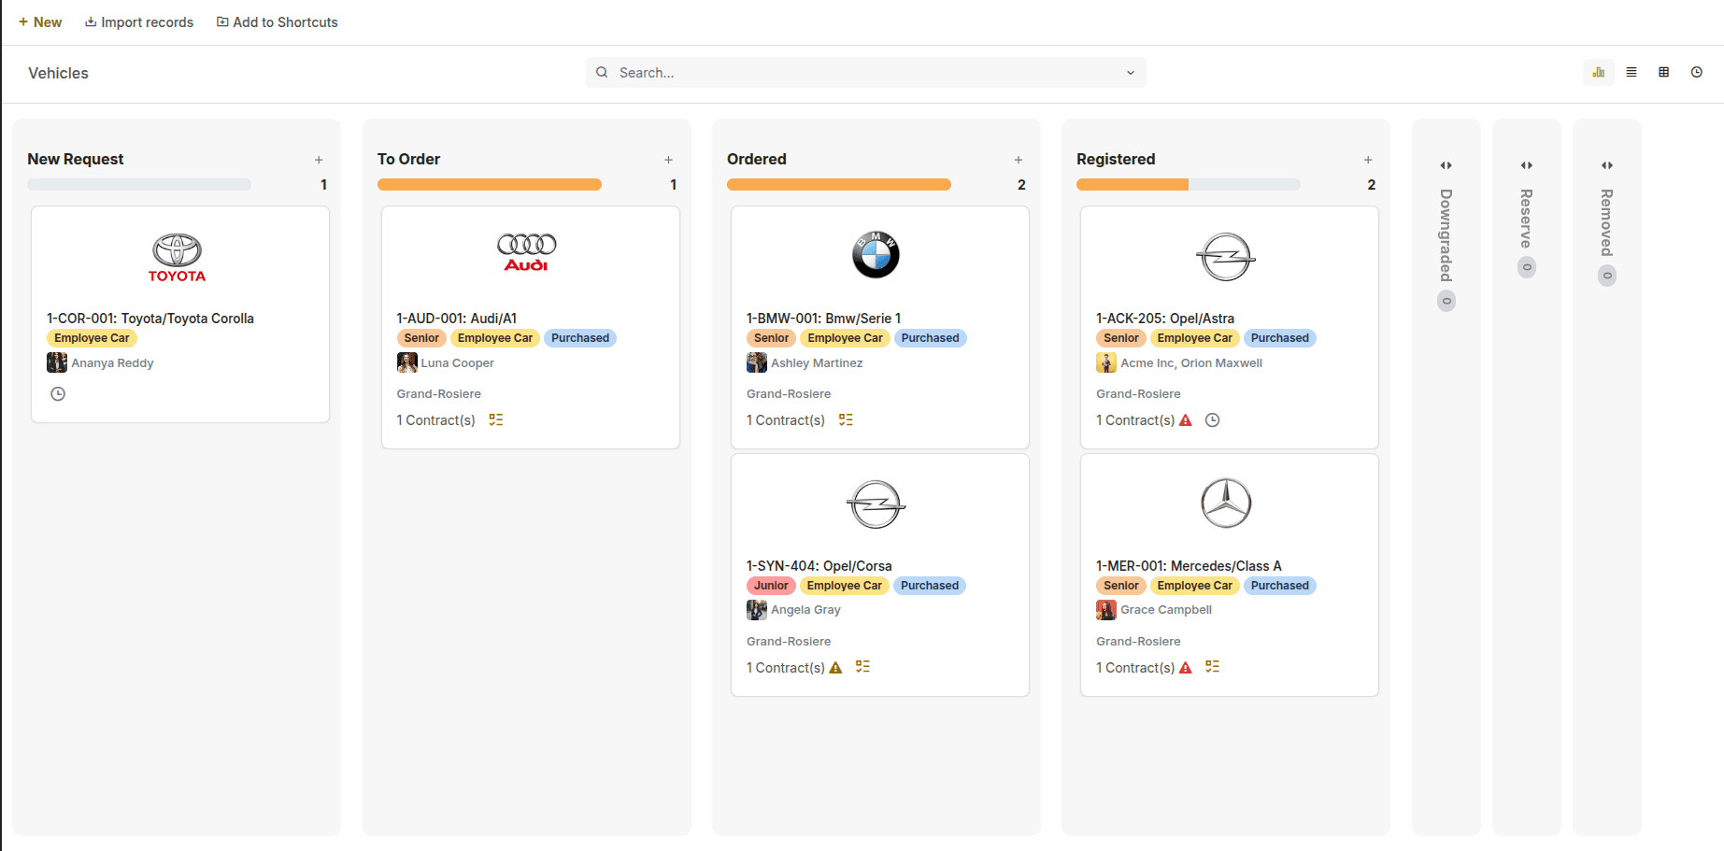The image size is (1724, 851).
Task: Click the warning icon on Mercedes Class A card
Action: click(1185, 667)
